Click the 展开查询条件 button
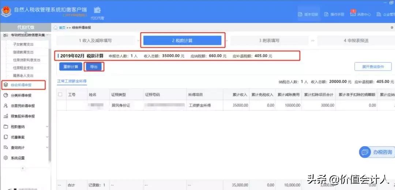Screen dimensions: 395x190 373,67
